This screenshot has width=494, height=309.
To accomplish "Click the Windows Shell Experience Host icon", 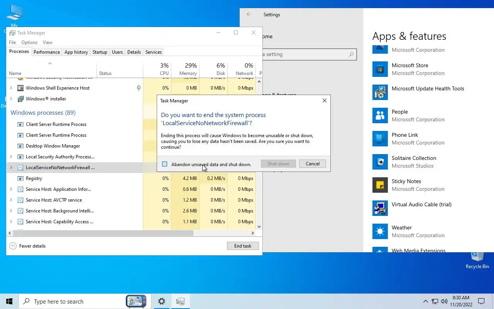I will tap(20, 88).
